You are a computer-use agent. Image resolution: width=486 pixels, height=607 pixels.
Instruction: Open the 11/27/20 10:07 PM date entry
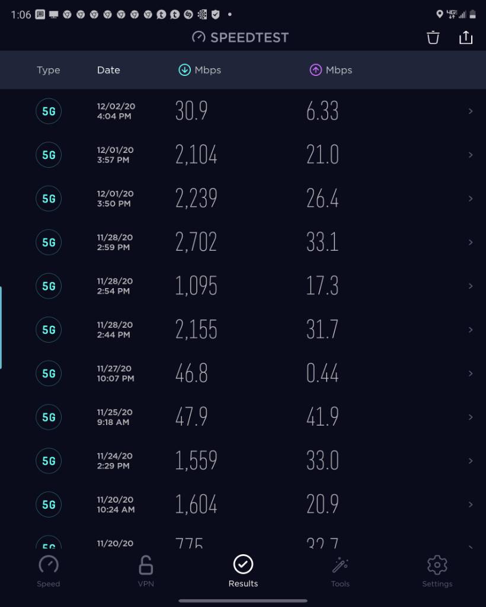coord(116,373)
